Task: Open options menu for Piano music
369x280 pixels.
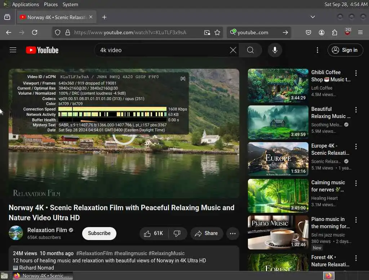Action: point(356,220)
